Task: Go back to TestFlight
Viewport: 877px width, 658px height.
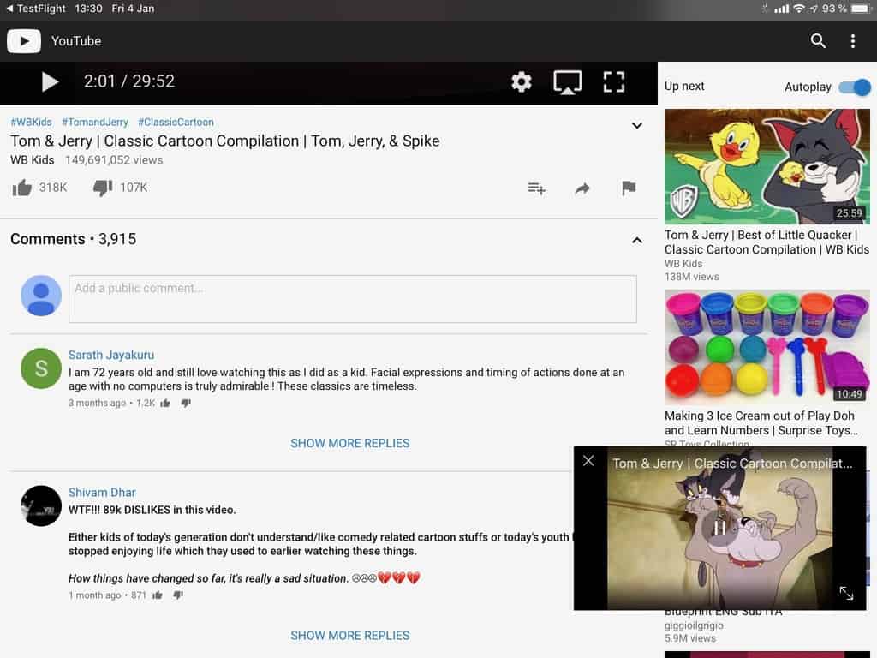Action: [36, 9]
